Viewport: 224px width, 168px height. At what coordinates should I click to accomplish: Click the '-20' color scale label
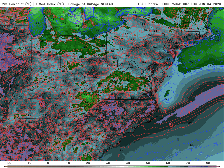coord(8,163)
